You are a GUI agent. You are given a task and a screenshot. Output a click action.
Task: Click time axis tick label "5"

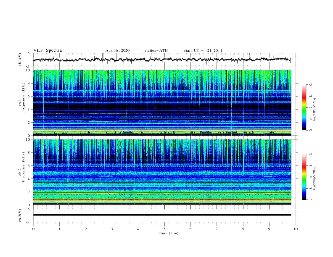(x=164, y=229)
